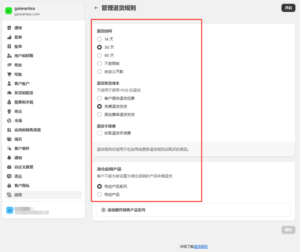300x252 pixels.
Task: Open 税费和关税 via the money bag icon
Action: (9, 102)
